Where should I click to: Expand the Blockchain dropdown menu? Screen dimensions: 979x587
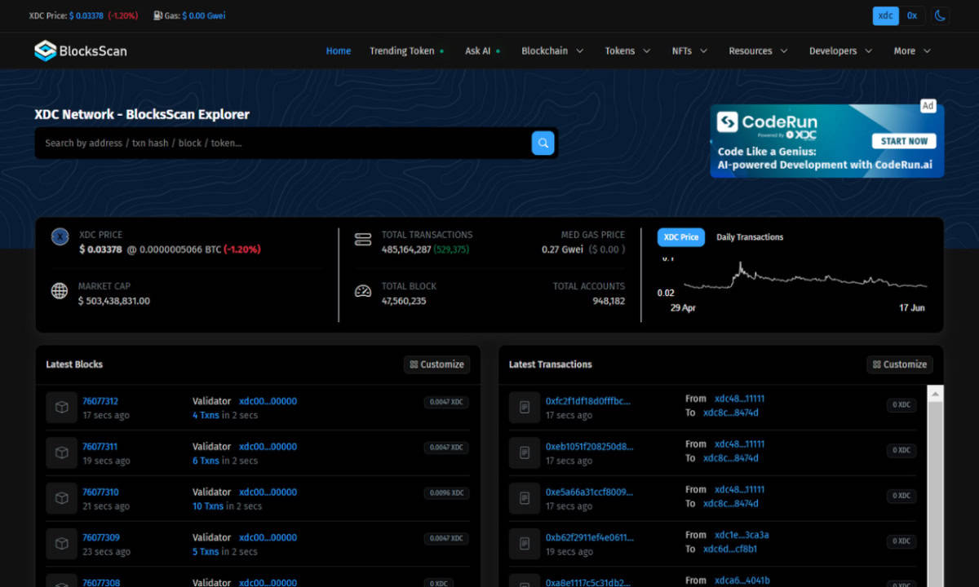552,51
